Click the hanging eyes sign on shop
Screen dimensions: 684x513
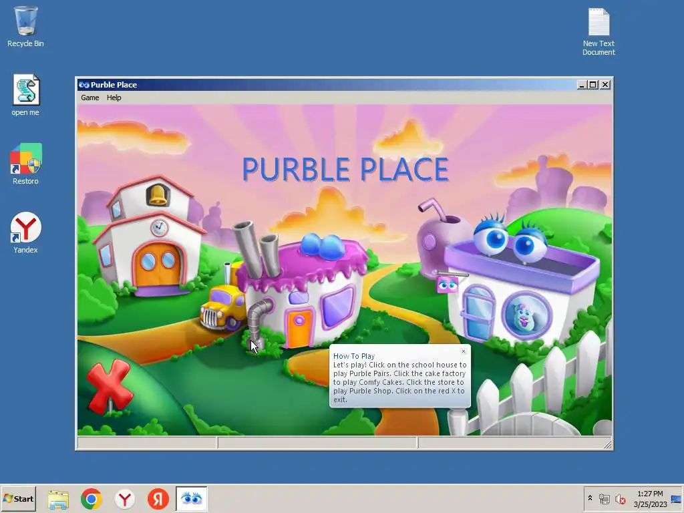coord(447,285)
